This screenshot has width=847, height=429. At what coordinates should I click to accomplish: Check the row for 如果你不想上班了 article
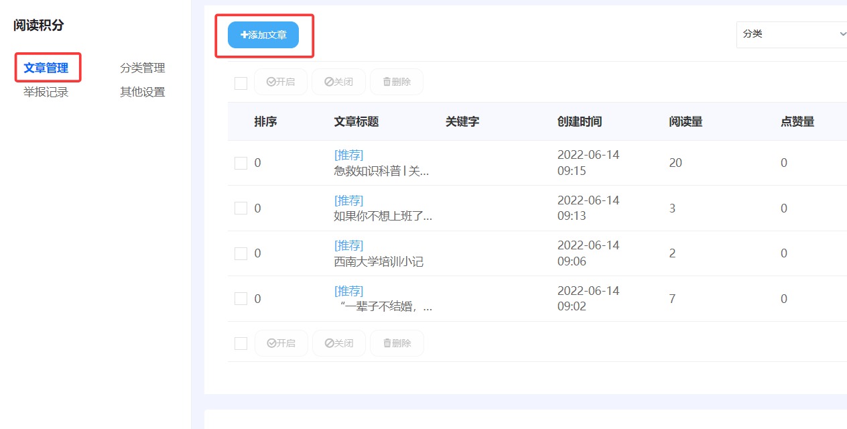241,208
